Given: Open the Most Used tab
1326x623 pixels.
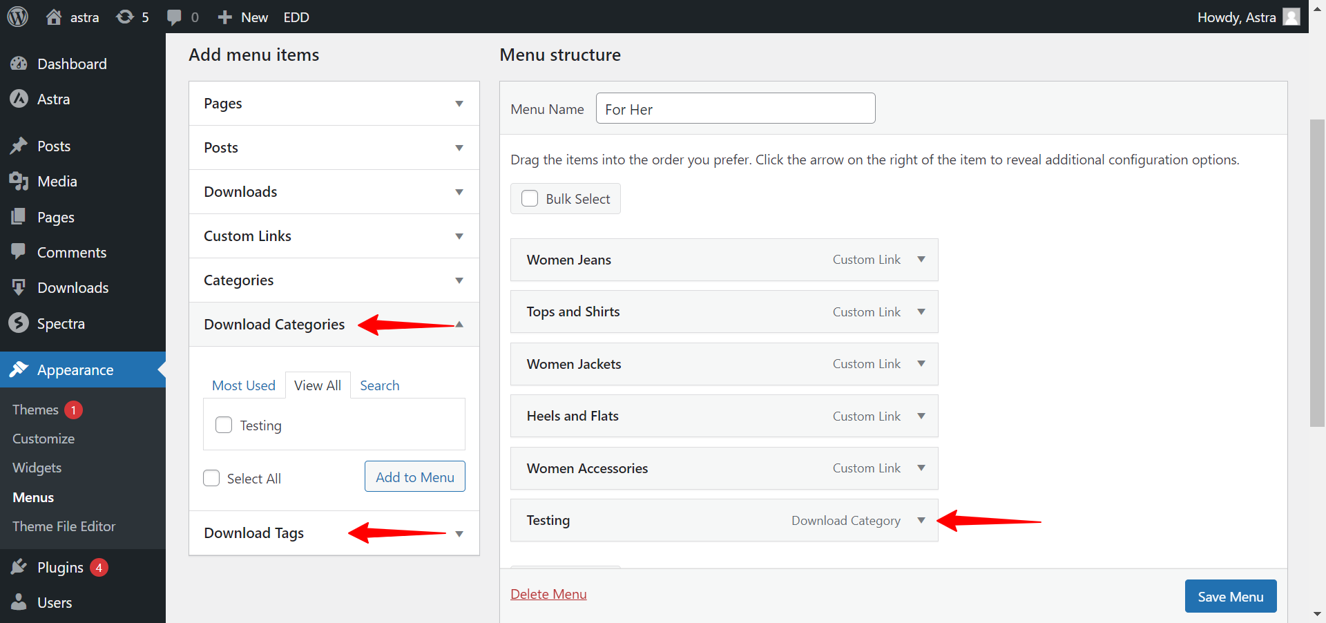Looking at the screenshot, I should coord(243,385).
